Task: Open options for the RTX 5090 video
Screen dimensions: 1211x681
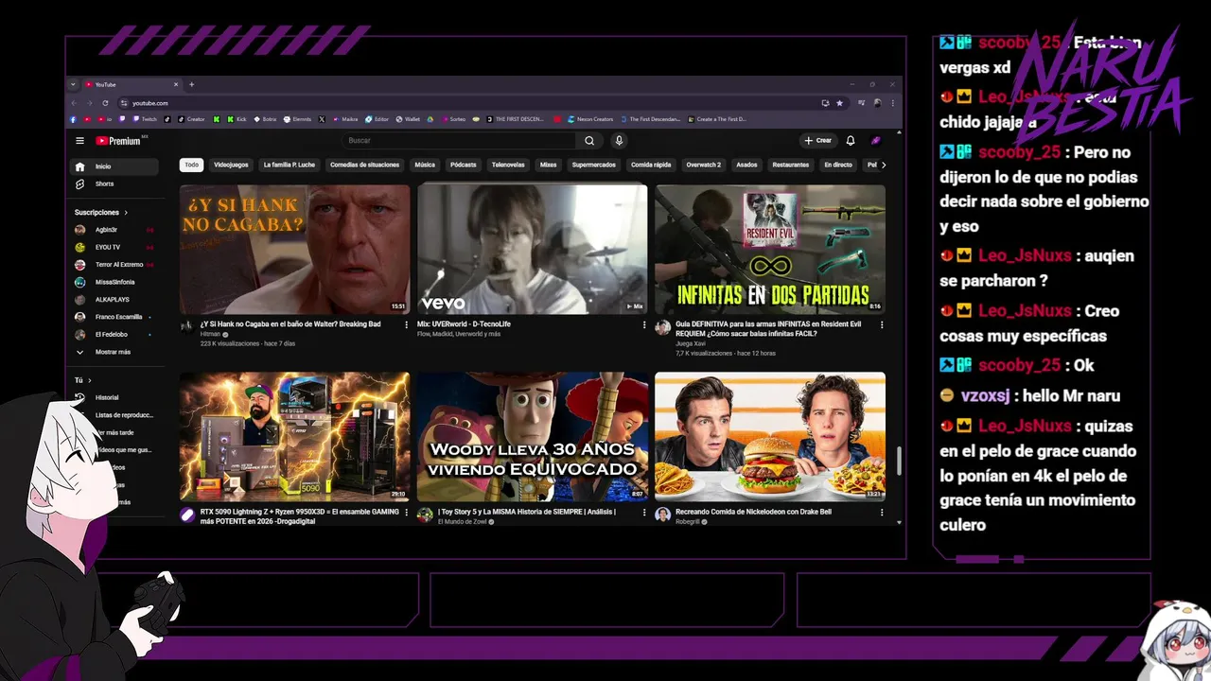Action: [x=407, y=512]
